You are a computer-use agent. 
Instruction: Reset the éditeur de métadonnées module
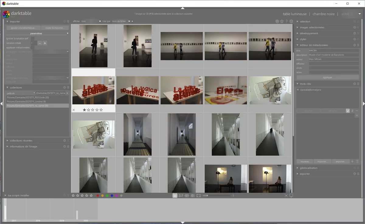pos(355,45)
